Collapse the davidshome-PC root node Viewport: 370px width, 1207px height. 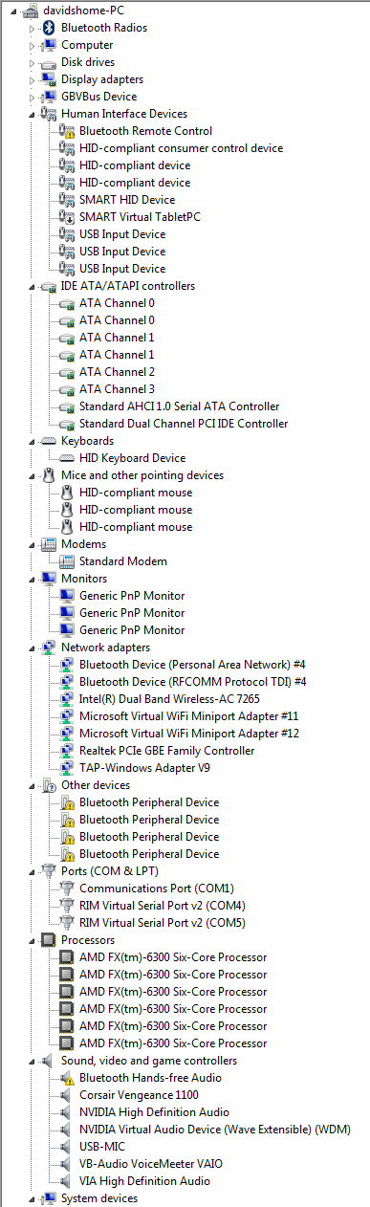[x=14, y=11]
